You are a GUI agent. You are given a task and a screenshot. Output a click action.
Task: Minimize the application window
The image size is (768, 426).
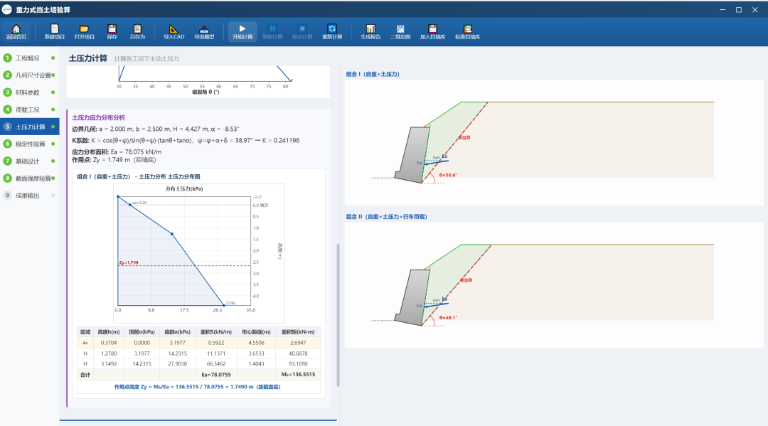[x=722, y=10]
